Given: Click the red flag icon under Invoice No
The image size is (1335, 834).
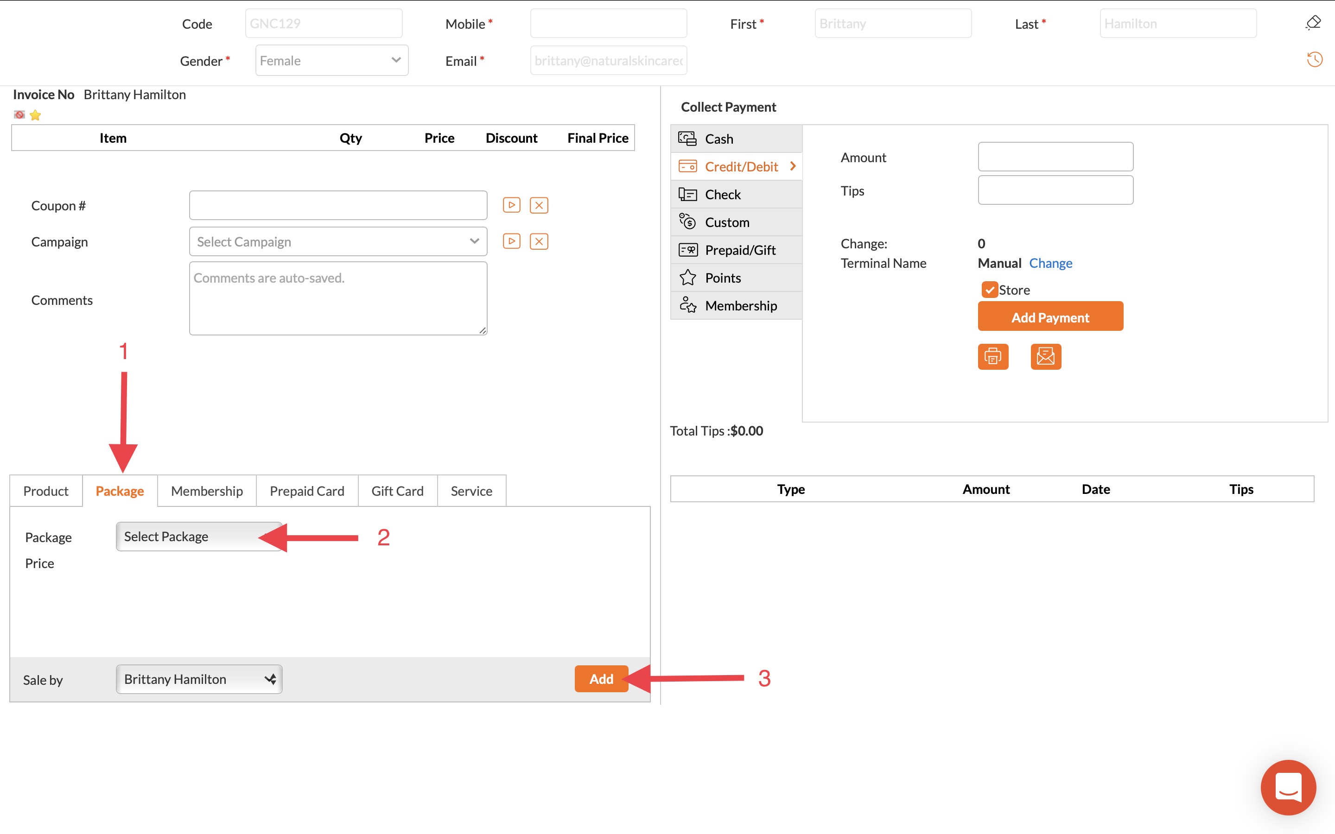Looking at the screenshot, I should click(19, 115).
